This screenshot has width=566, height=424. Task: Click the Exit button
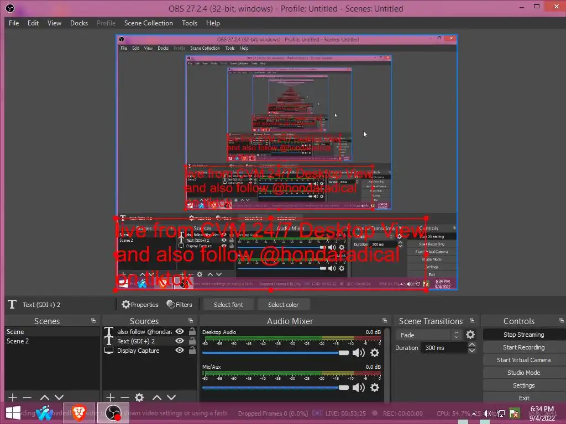click(x=523, y=398)
